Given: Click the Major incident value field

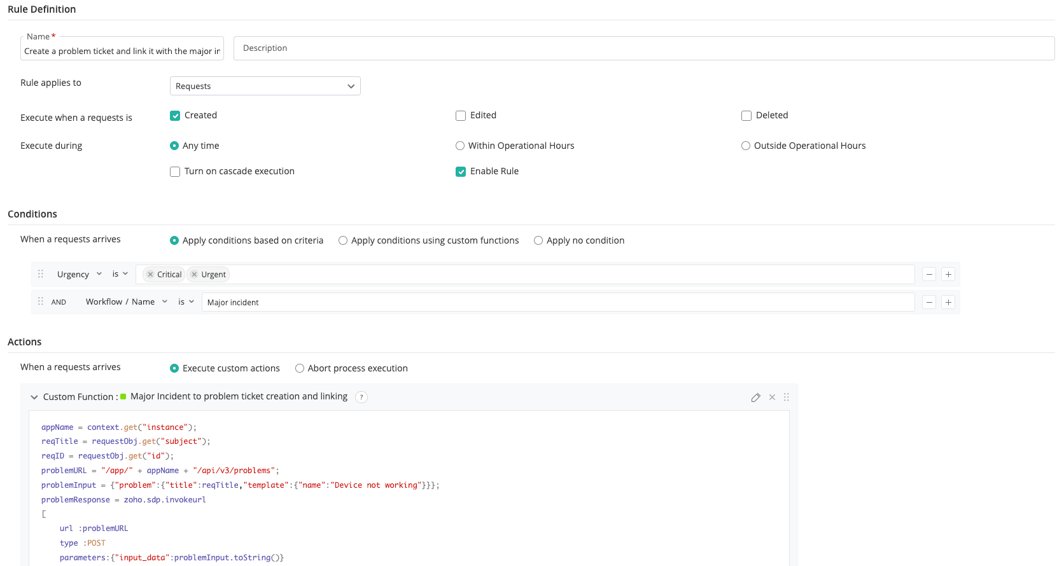Looking at the screenshot, I should click(558, 303).
